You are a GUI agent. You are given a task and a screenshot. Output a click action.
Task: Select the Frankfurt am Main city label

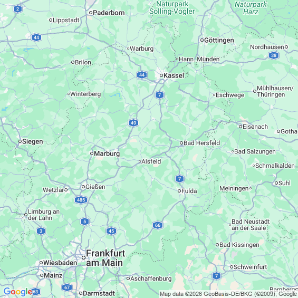click(105, 258)
